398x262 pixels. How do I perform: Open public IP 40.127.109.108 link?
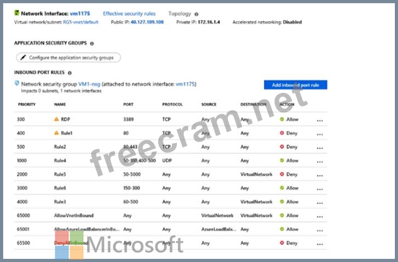click(x=147, y=22)
